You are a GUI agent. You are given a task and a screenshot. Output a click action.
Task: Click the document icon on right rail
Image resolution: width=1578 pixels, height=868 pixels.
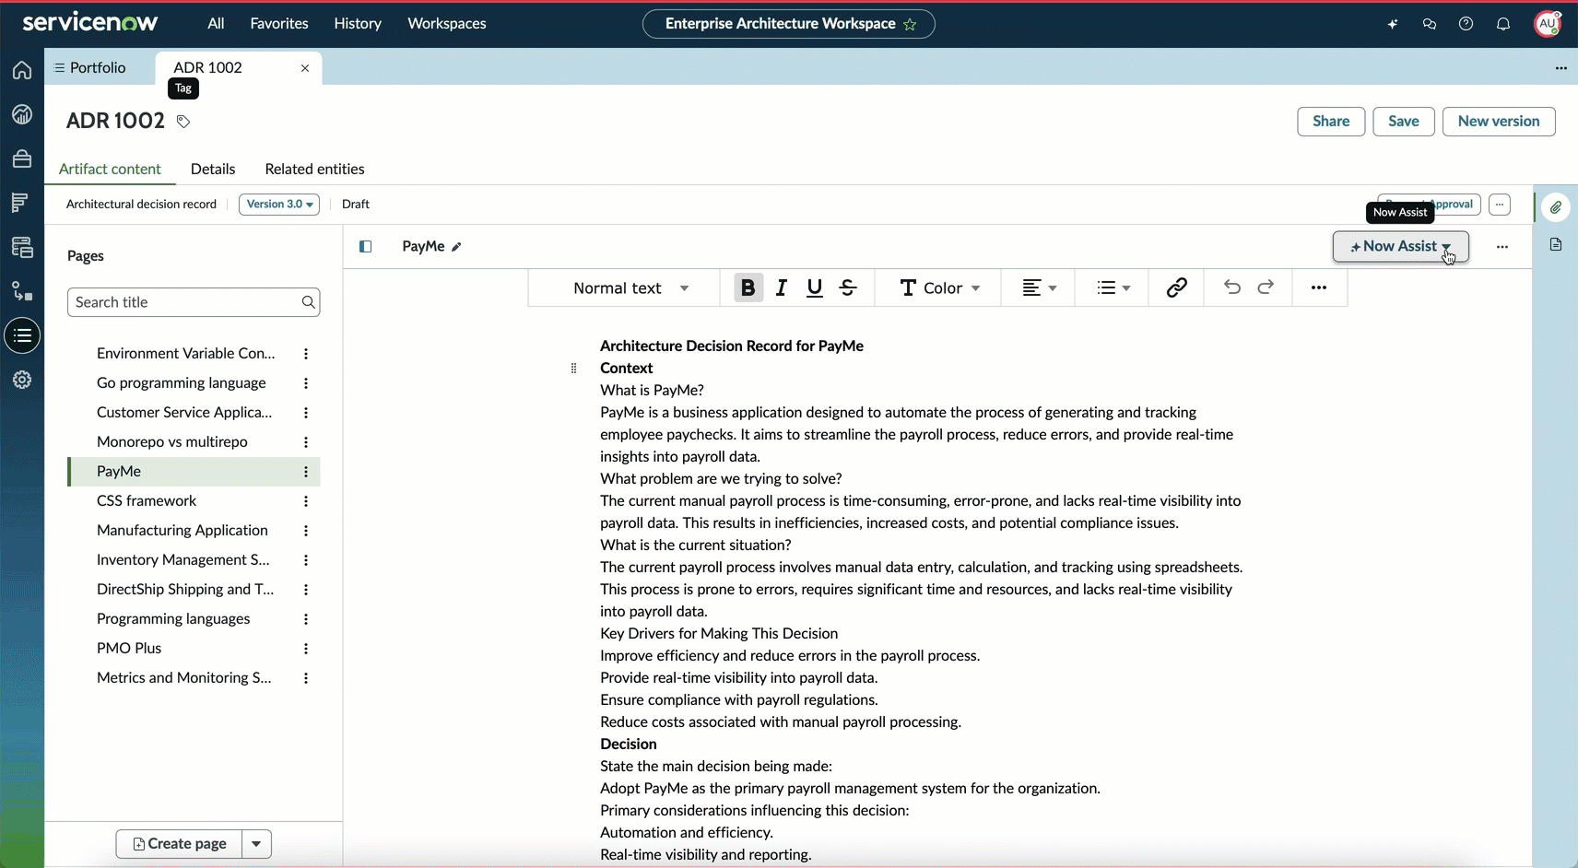point(1556,245)
